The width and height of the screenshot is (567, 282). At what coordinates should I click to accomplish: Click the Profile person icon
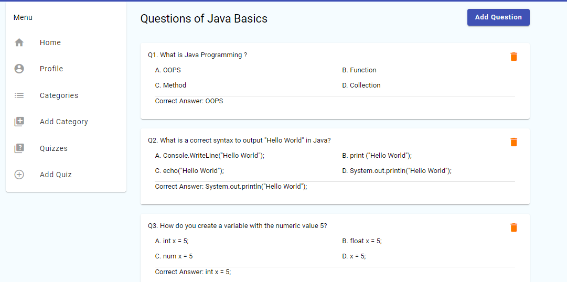coord(19,69)
